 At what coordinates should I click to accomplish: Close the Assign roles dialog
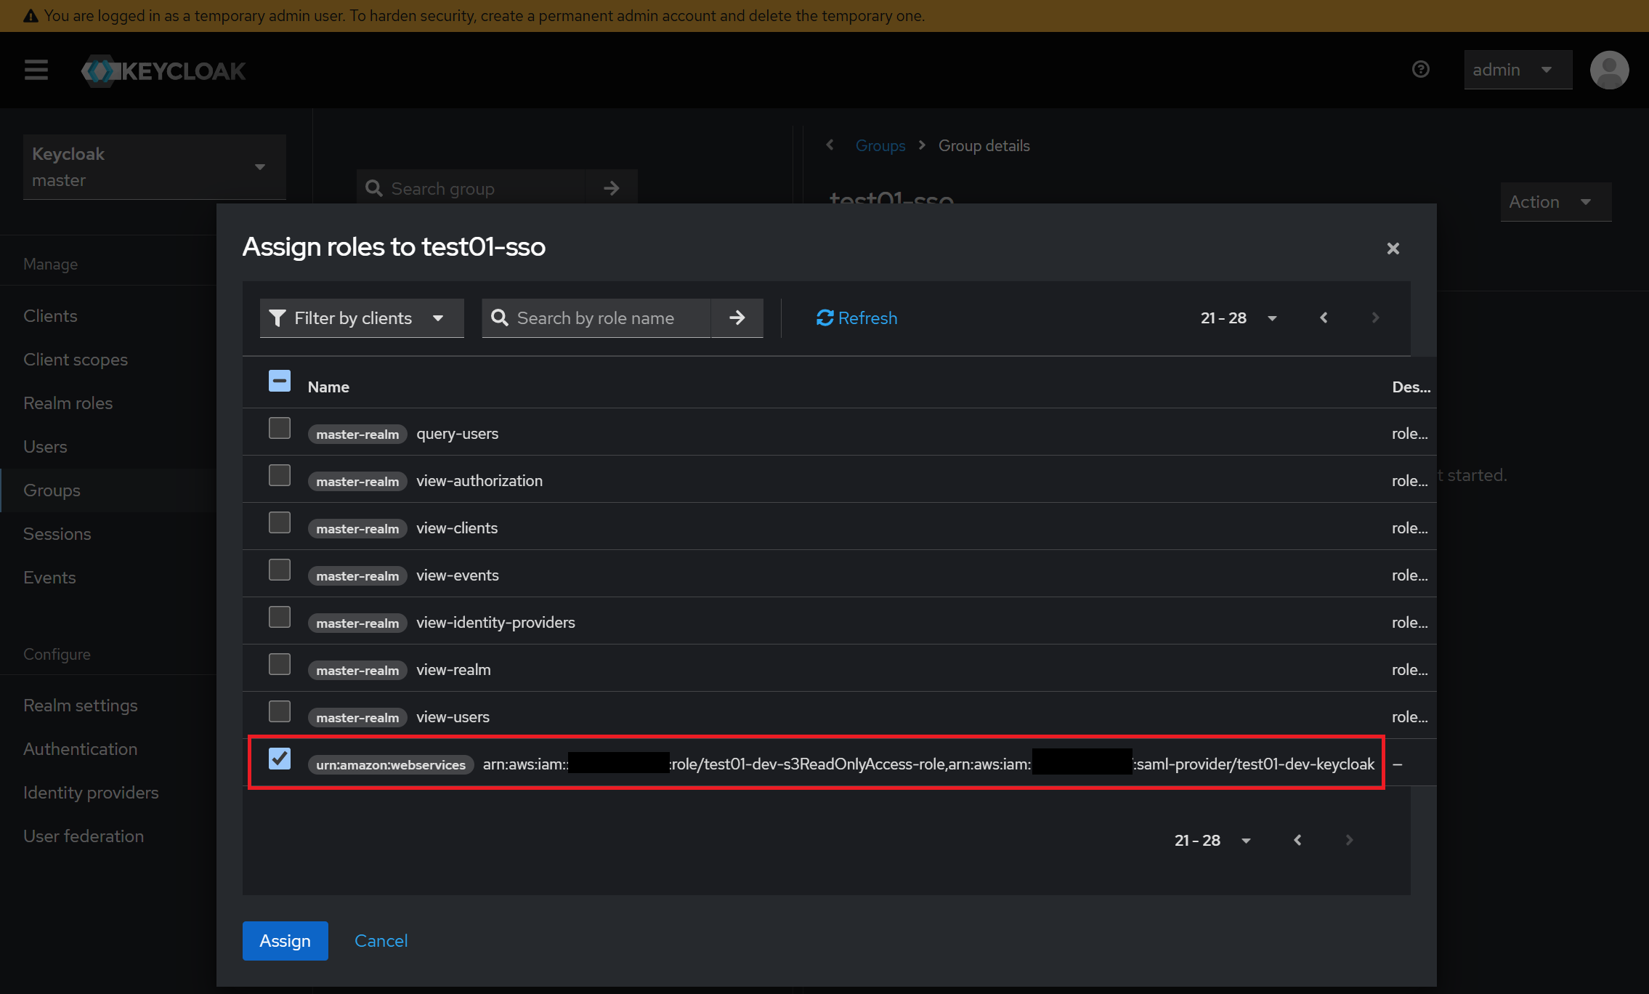coord(1393,248)
